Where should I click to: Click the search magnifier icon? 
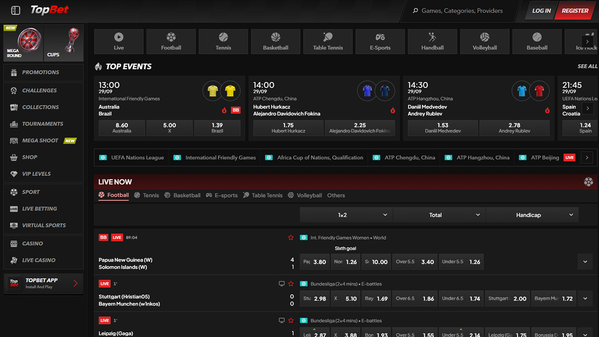click(x=415, y=11)
